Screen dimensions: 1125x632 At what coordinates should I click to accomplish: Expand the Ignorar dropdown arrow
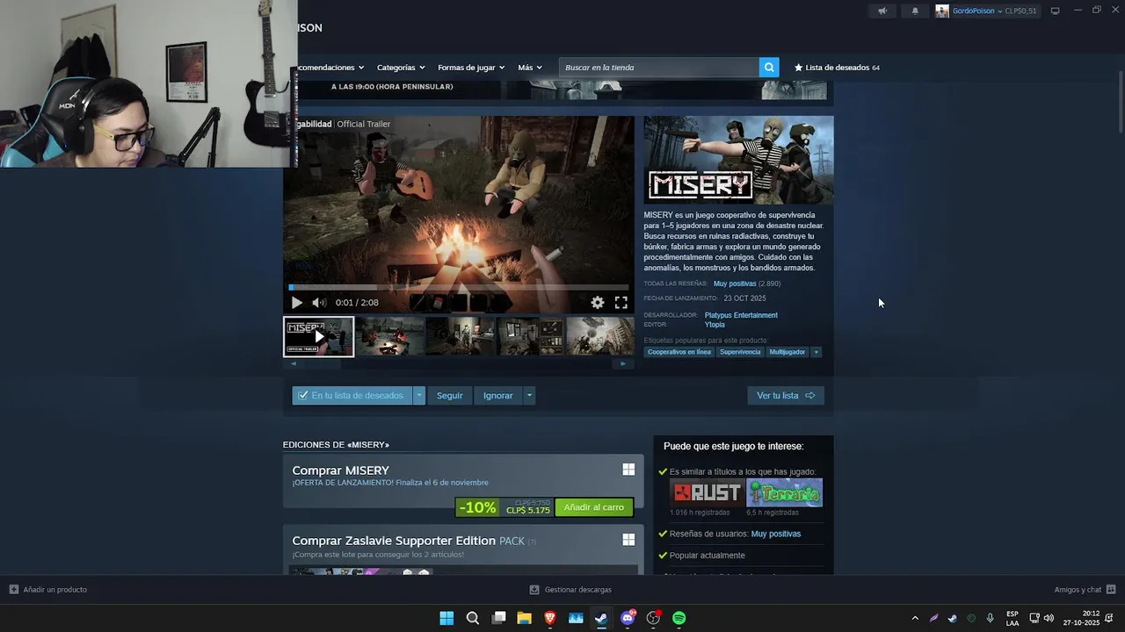[x=529, y=396]
